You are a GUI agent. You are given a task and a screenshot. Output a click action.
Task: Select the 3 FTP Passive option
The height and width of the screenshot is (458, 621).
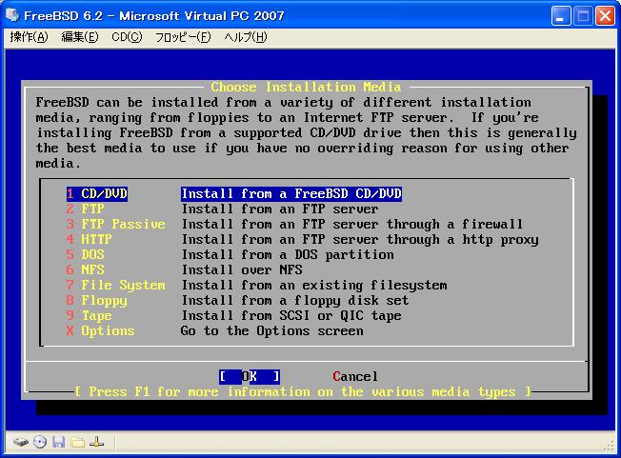pos(115,224)
